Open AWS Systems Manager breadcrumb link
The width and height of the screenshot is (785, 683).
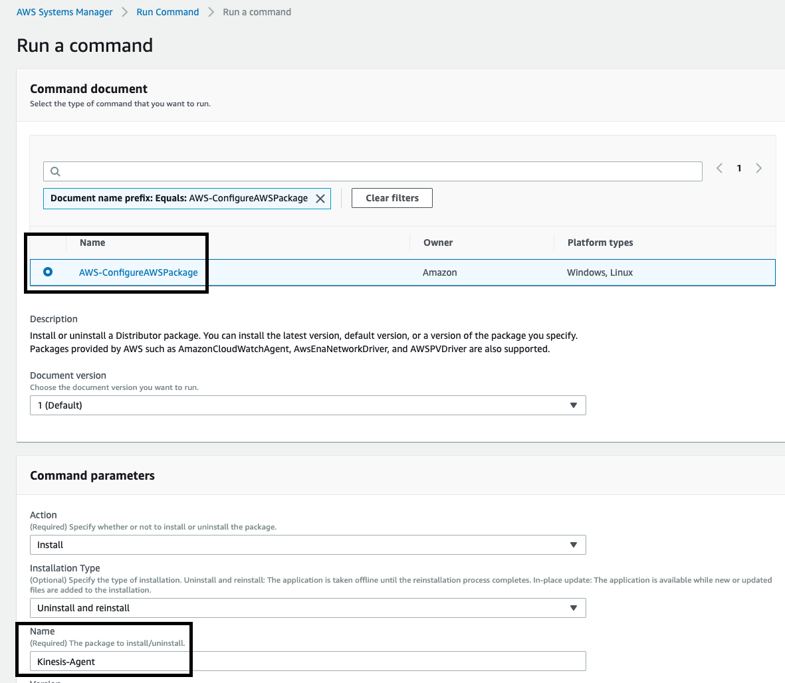pos(64,12)
